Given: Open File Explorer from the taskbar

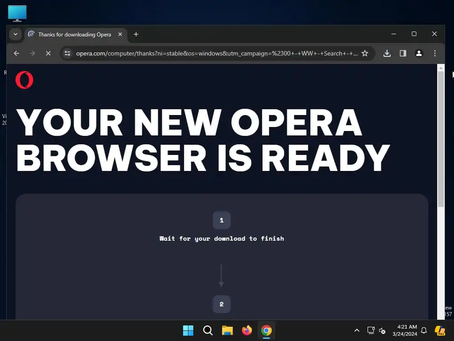Looking at the screenshot, I should 227,330.
